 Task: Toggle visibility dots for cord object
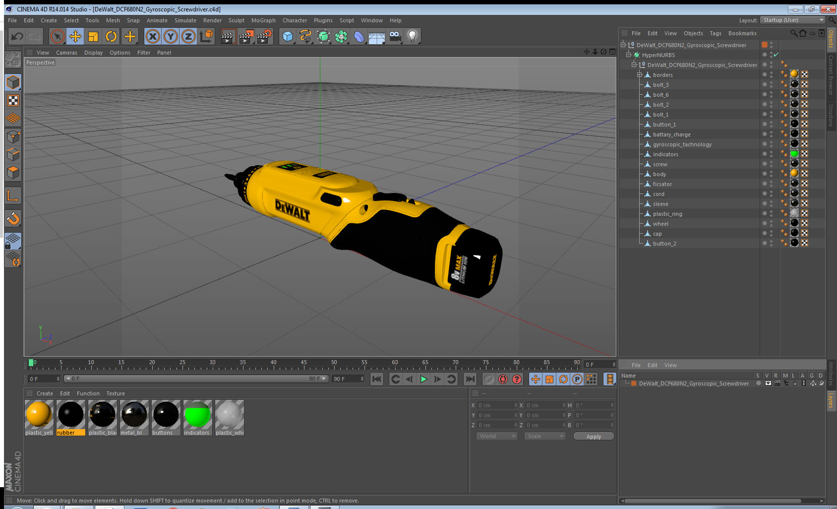point(771,193)
